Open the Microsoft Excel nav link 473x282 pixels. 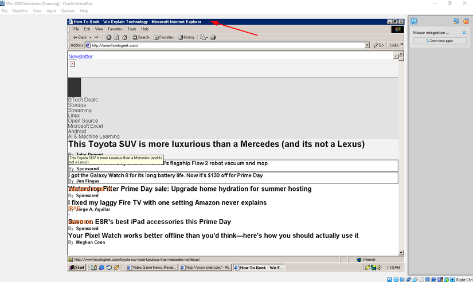[85, 126]
